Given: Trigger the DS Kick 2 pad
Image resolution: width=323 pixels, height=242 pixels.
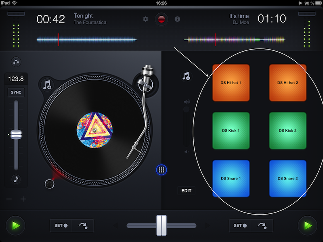Looking at the screenshot, I should (287, 131).
